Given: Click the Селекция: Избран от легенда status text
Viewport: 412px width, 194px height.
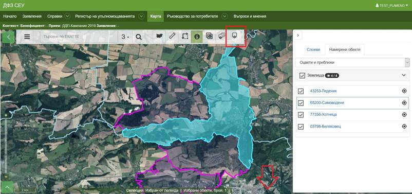Looking at the screenshot, I should (x=152, y=190).
